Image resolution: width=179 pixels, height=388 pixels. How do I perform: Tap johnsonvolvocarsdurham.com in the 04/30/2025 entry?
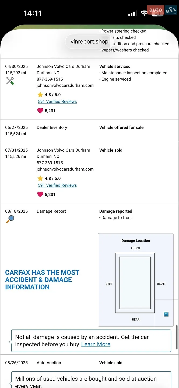coord(65,85)
